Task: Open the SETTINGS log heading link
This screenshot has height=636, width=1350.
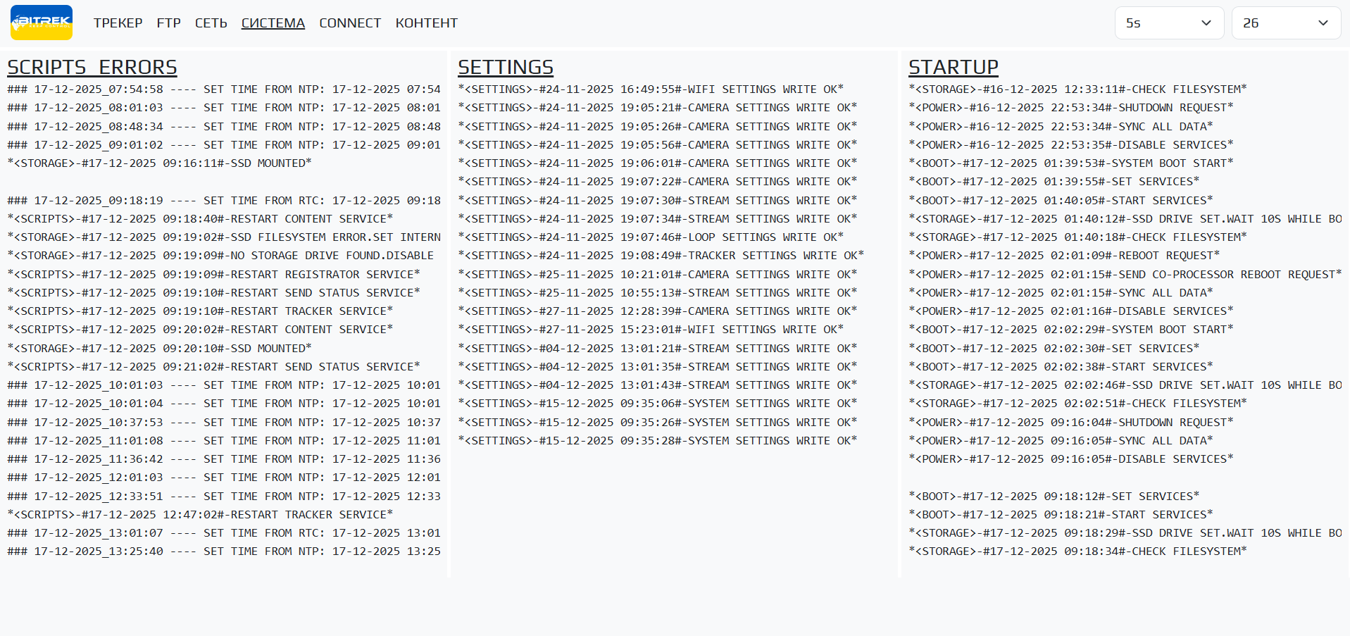Action: click(505, 67)
